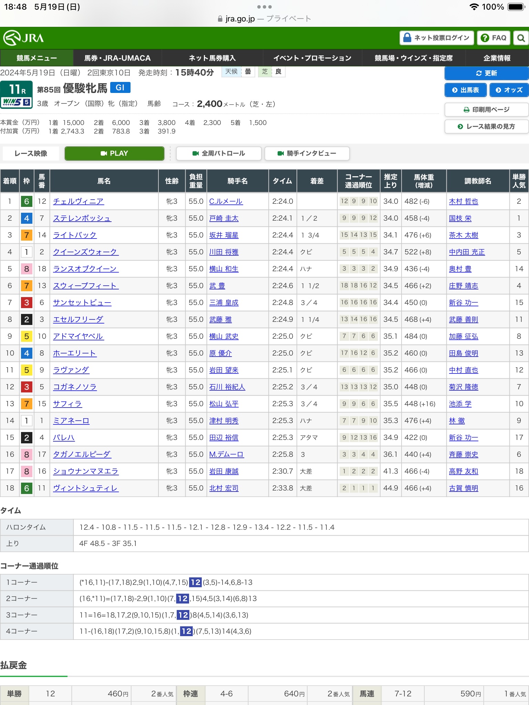Screen dimensions: 529x705
Task: Open the search magnifier icon
Action: pyautogui.click(x=521, y=38)
